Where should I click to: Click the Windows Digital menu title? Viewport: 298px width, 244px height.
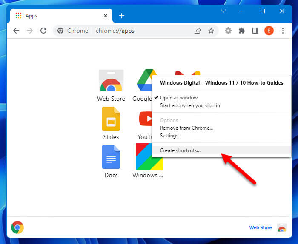click(x=221, y=83)
